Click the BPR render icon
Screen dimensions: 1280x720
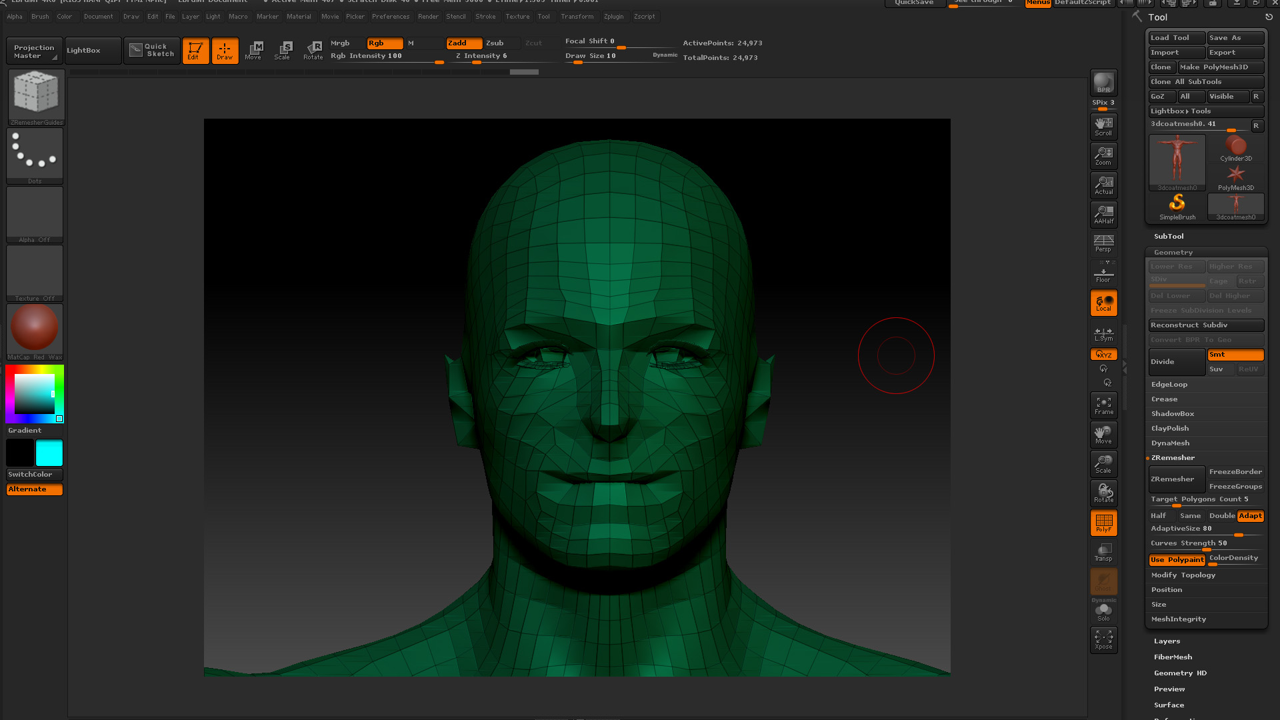click(1103, 83)
